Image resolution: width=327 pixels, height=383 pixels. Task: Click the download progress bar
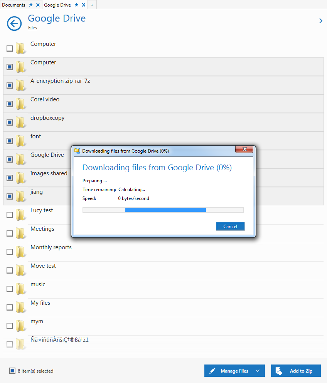point(163,210)
